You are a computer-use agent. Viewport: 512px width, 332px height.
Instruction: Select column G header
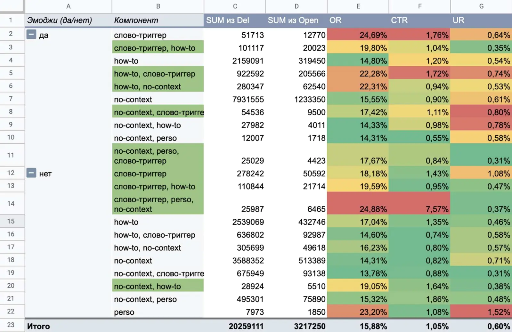coord(481,6)
